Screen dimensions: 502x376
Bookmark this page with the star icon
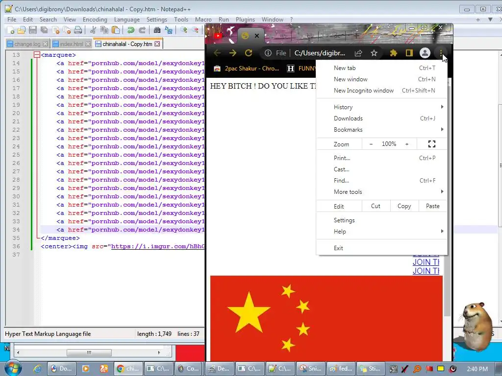[374, 53]
